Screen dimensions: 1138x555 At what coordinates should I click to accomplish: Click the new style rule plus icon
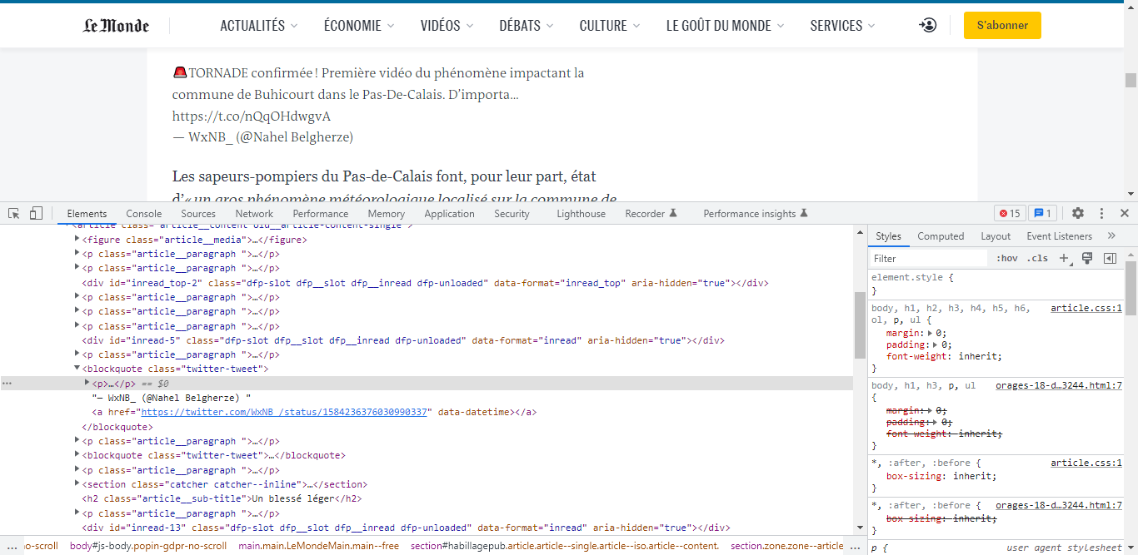click(1065, 258)
